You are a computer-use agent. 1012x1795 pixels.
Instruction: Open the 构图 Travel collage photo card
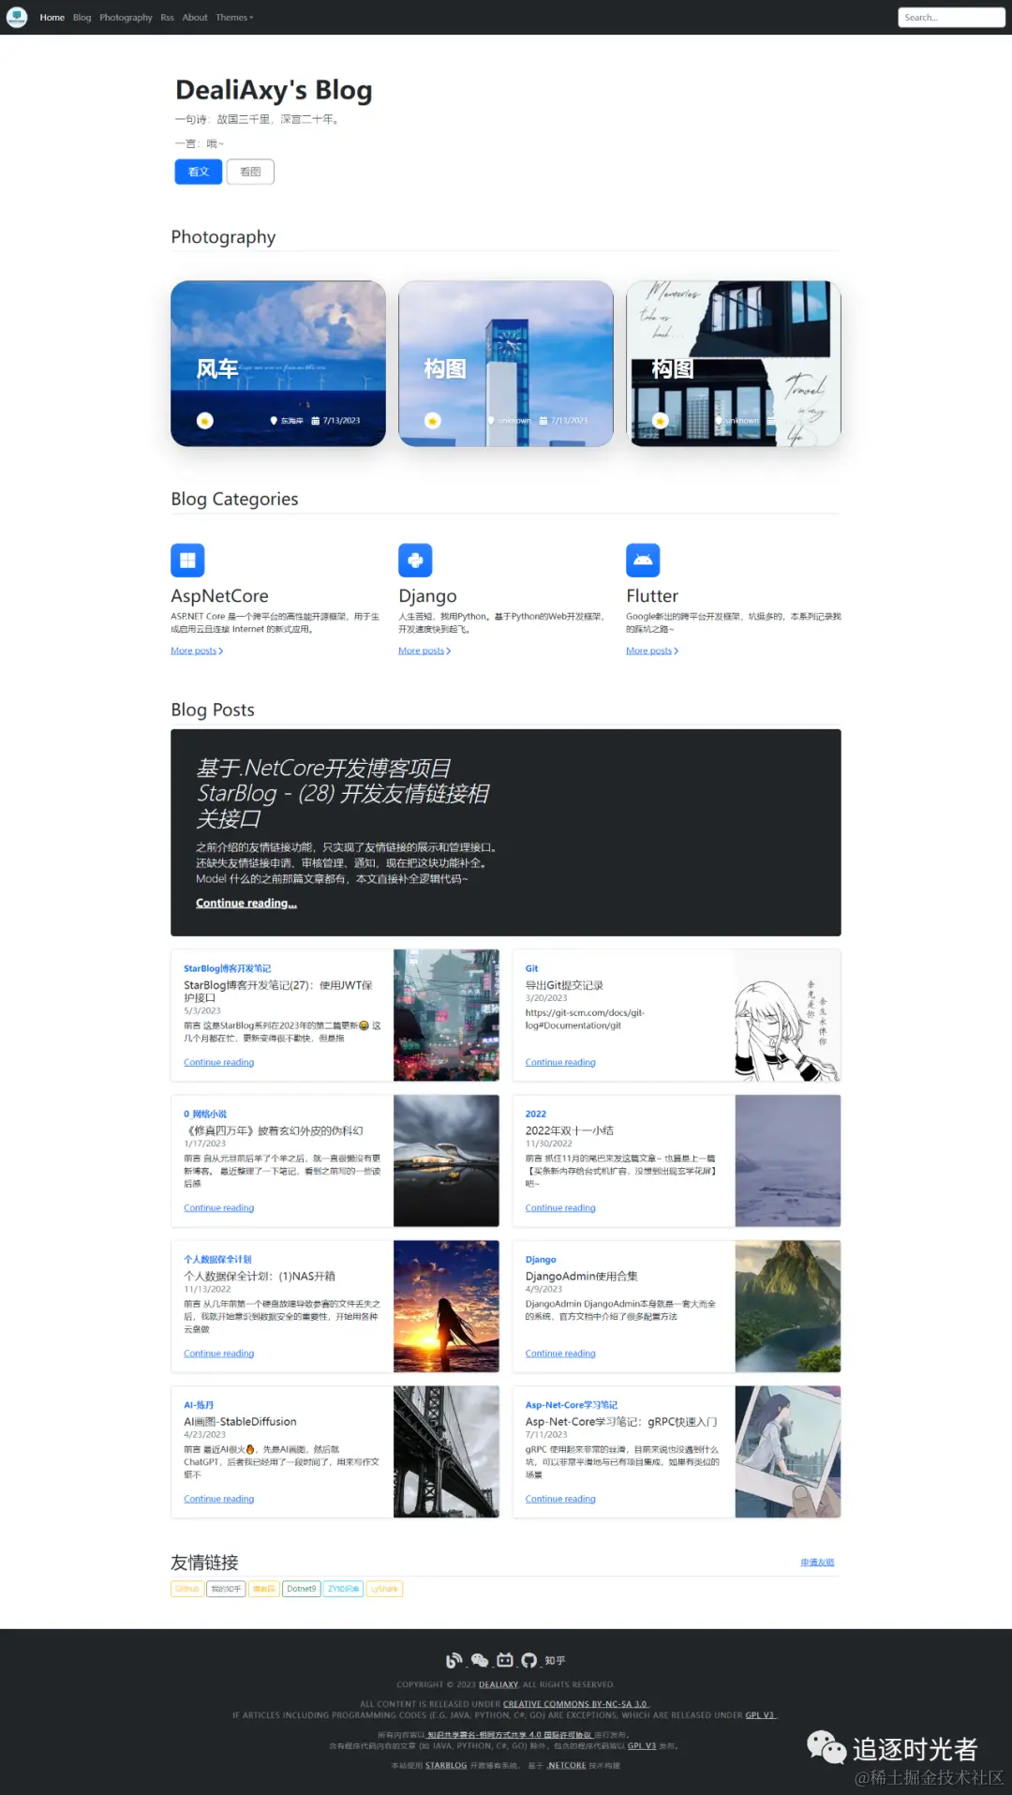tap(734, 364)
